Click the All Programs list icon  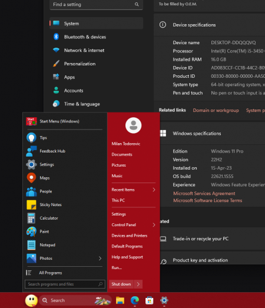29,273
